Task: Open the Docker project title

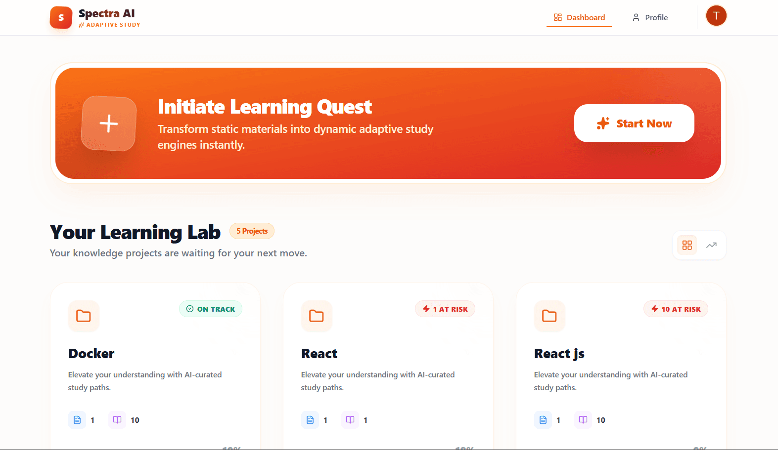Action: coord(92,354)
